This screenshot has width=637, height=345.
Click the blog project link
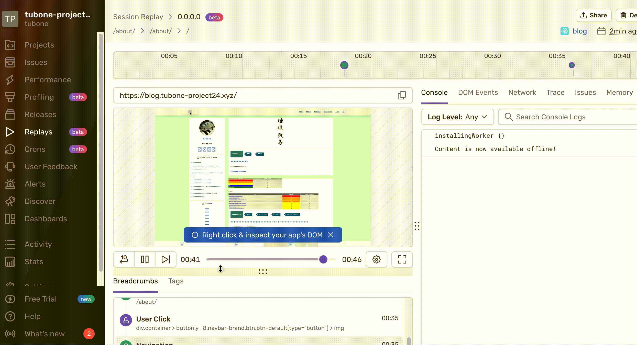[580, 31]
